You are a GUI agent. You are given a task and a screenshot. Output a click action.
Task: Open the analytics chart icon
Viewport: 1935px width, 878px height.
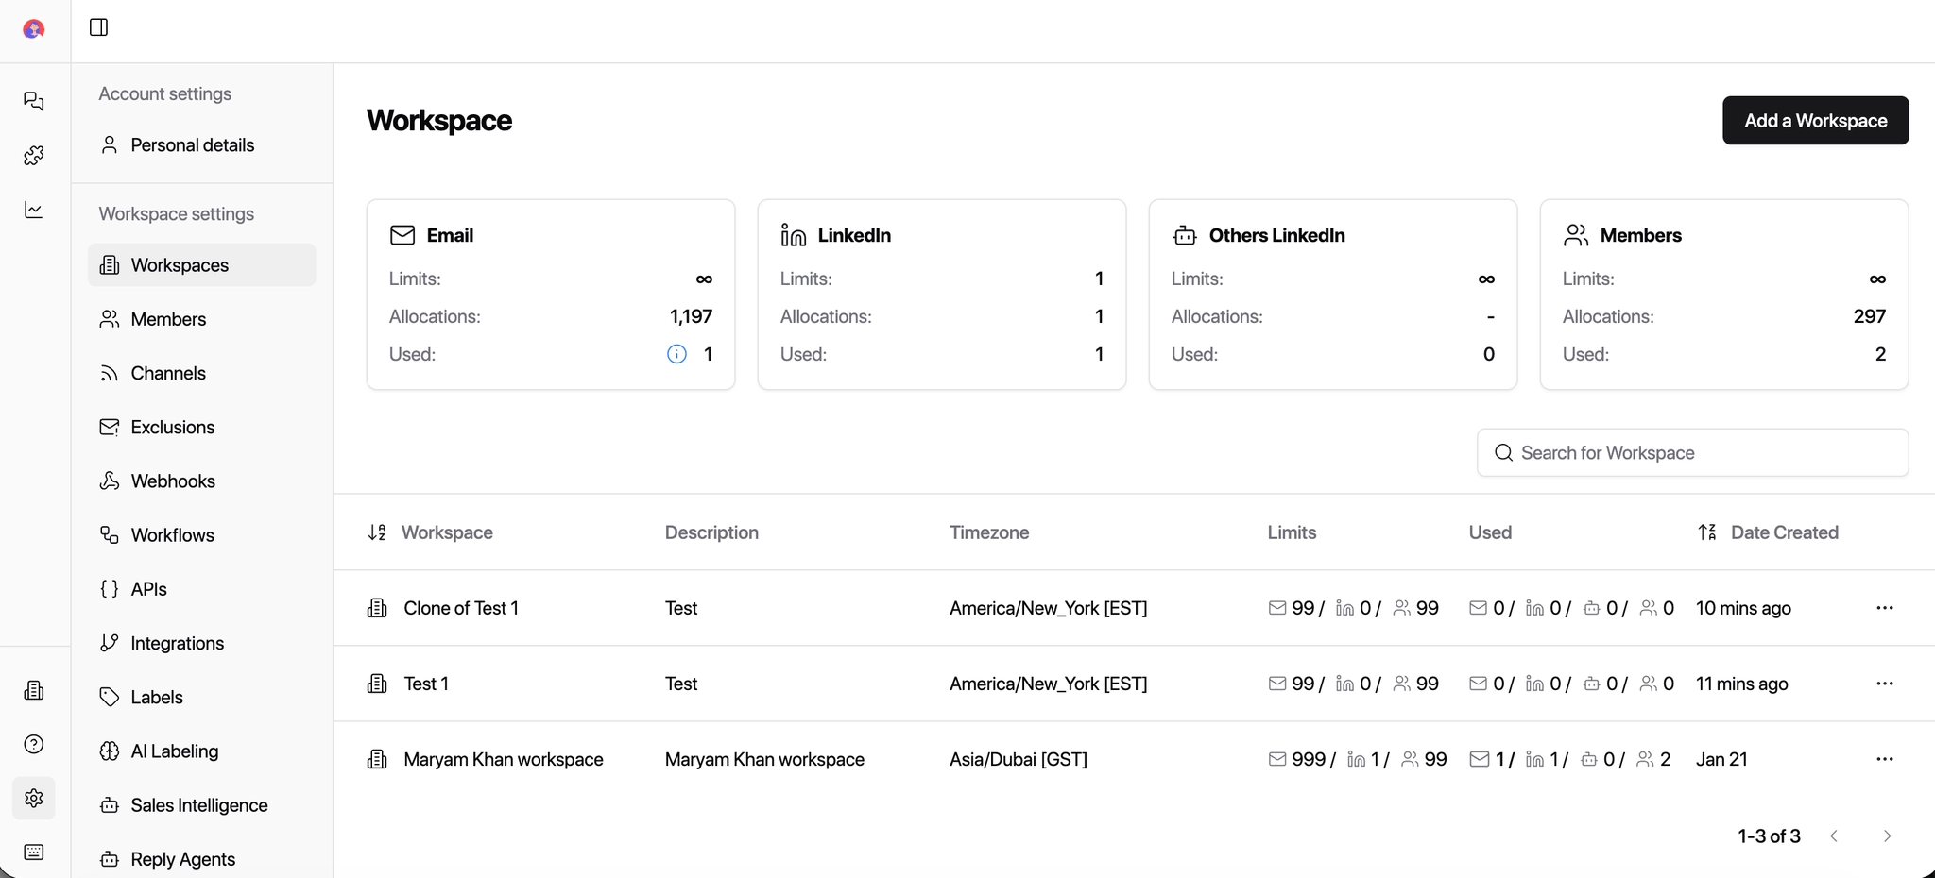[x=34, y=210]
